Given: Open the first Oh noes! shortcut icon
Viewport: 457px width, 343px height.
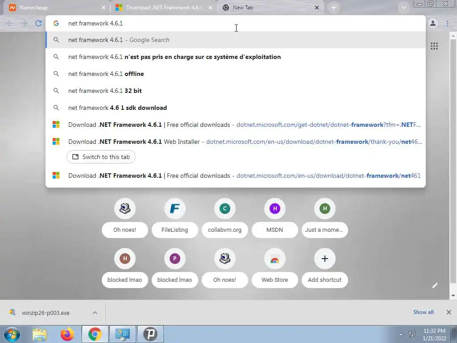Looking at the screenshot, I should click(125, 208).
